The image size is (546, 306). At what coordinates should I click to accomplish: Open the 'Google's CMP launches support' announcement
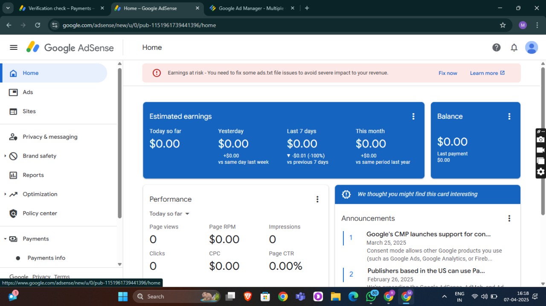(x=428, y=234)
